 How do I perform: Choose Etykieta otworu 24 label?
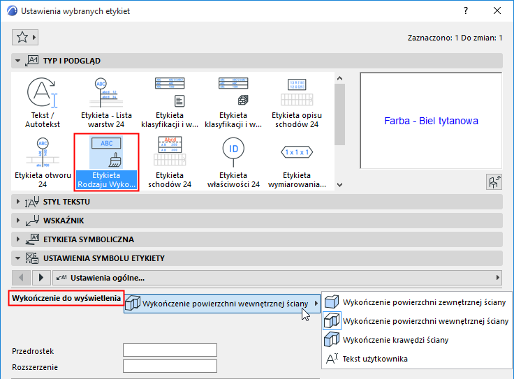43,163
